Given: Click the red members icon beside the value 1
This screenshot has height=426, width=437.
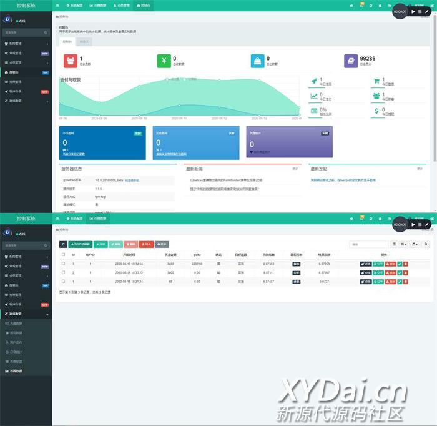Looking at the screenshot, I should tap(71, 61).
